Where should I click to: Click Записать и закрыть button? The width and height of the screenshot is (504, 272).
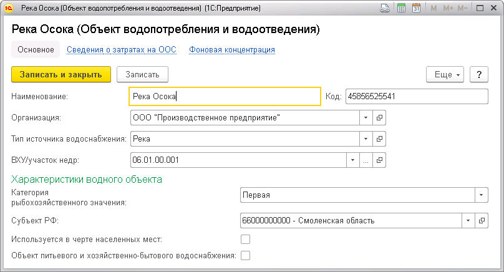(61, 74)
